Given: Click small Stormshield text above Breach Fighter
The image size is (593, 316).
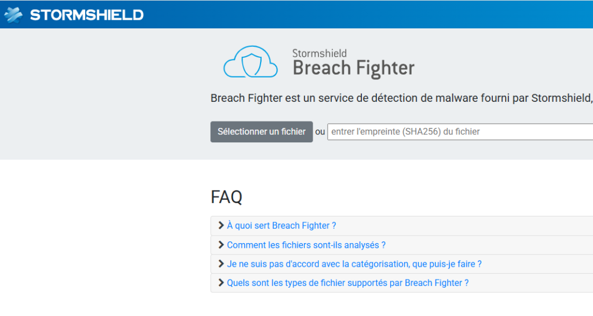Looking at the screenshot, I should 319,53.
